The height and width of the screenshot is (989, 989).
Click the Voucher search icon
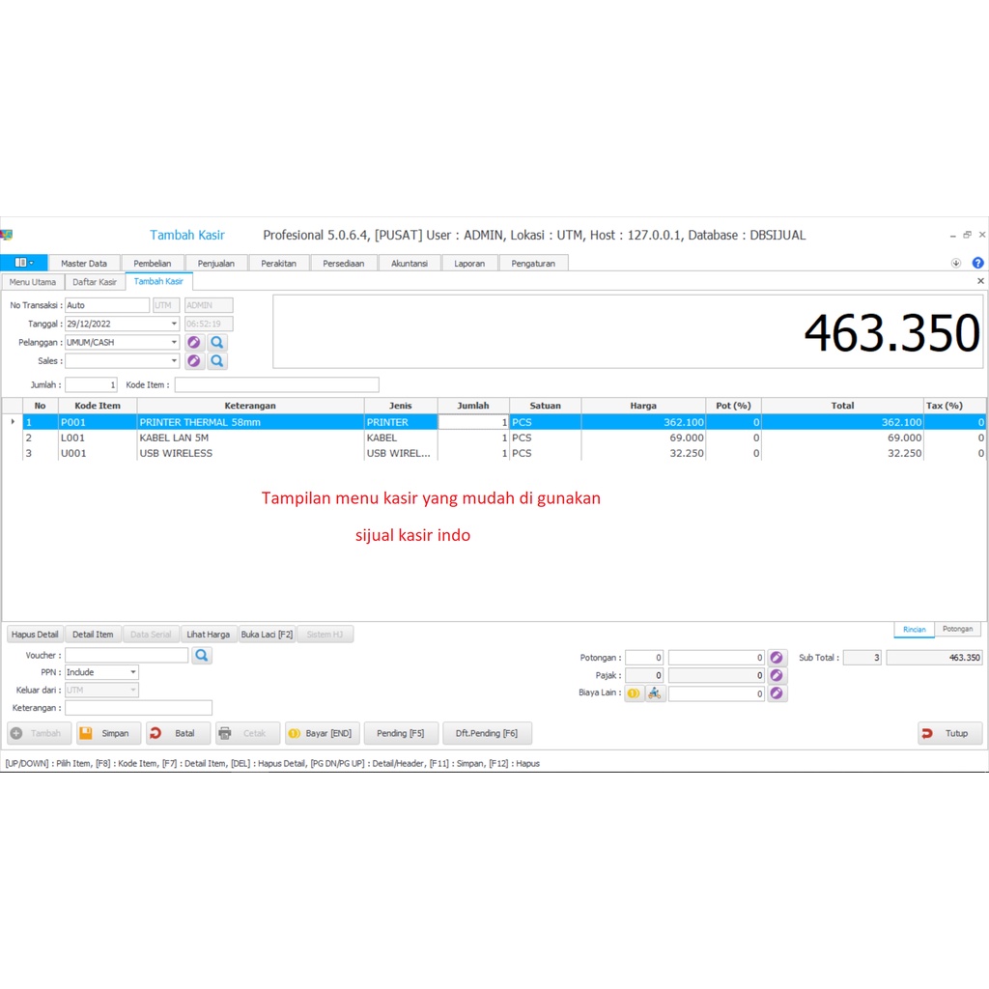(x=202, y=656)
